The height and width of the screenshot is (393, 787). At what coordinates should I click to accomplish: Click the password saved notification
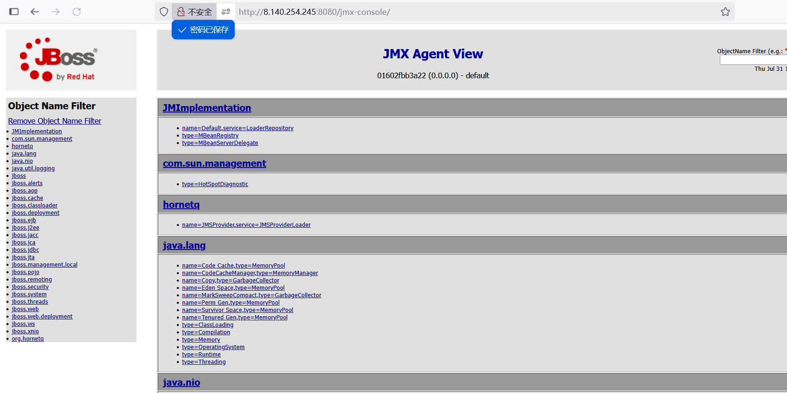(x=203, y=30)
